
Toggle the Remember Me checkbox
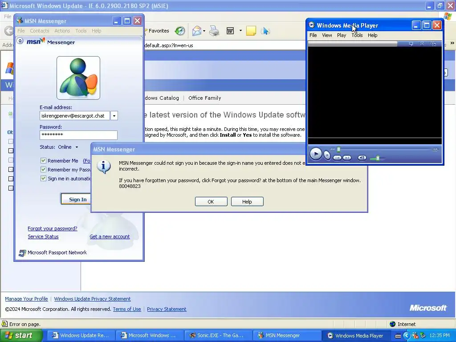43,160
